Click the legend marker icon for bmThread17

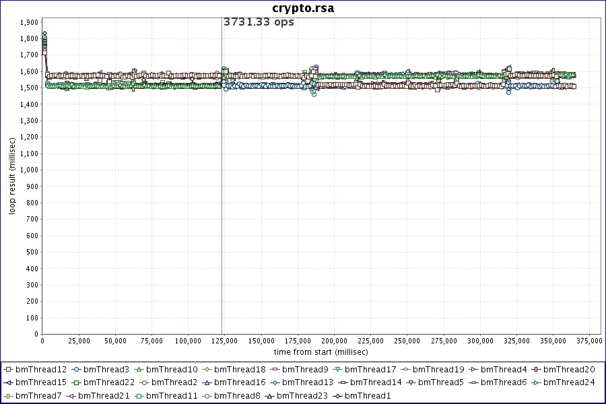(x=338, y=370)
